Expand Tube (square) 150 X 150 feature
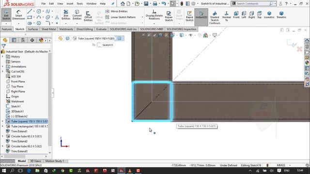Screen dimensions: 310x174 point(2,121)
